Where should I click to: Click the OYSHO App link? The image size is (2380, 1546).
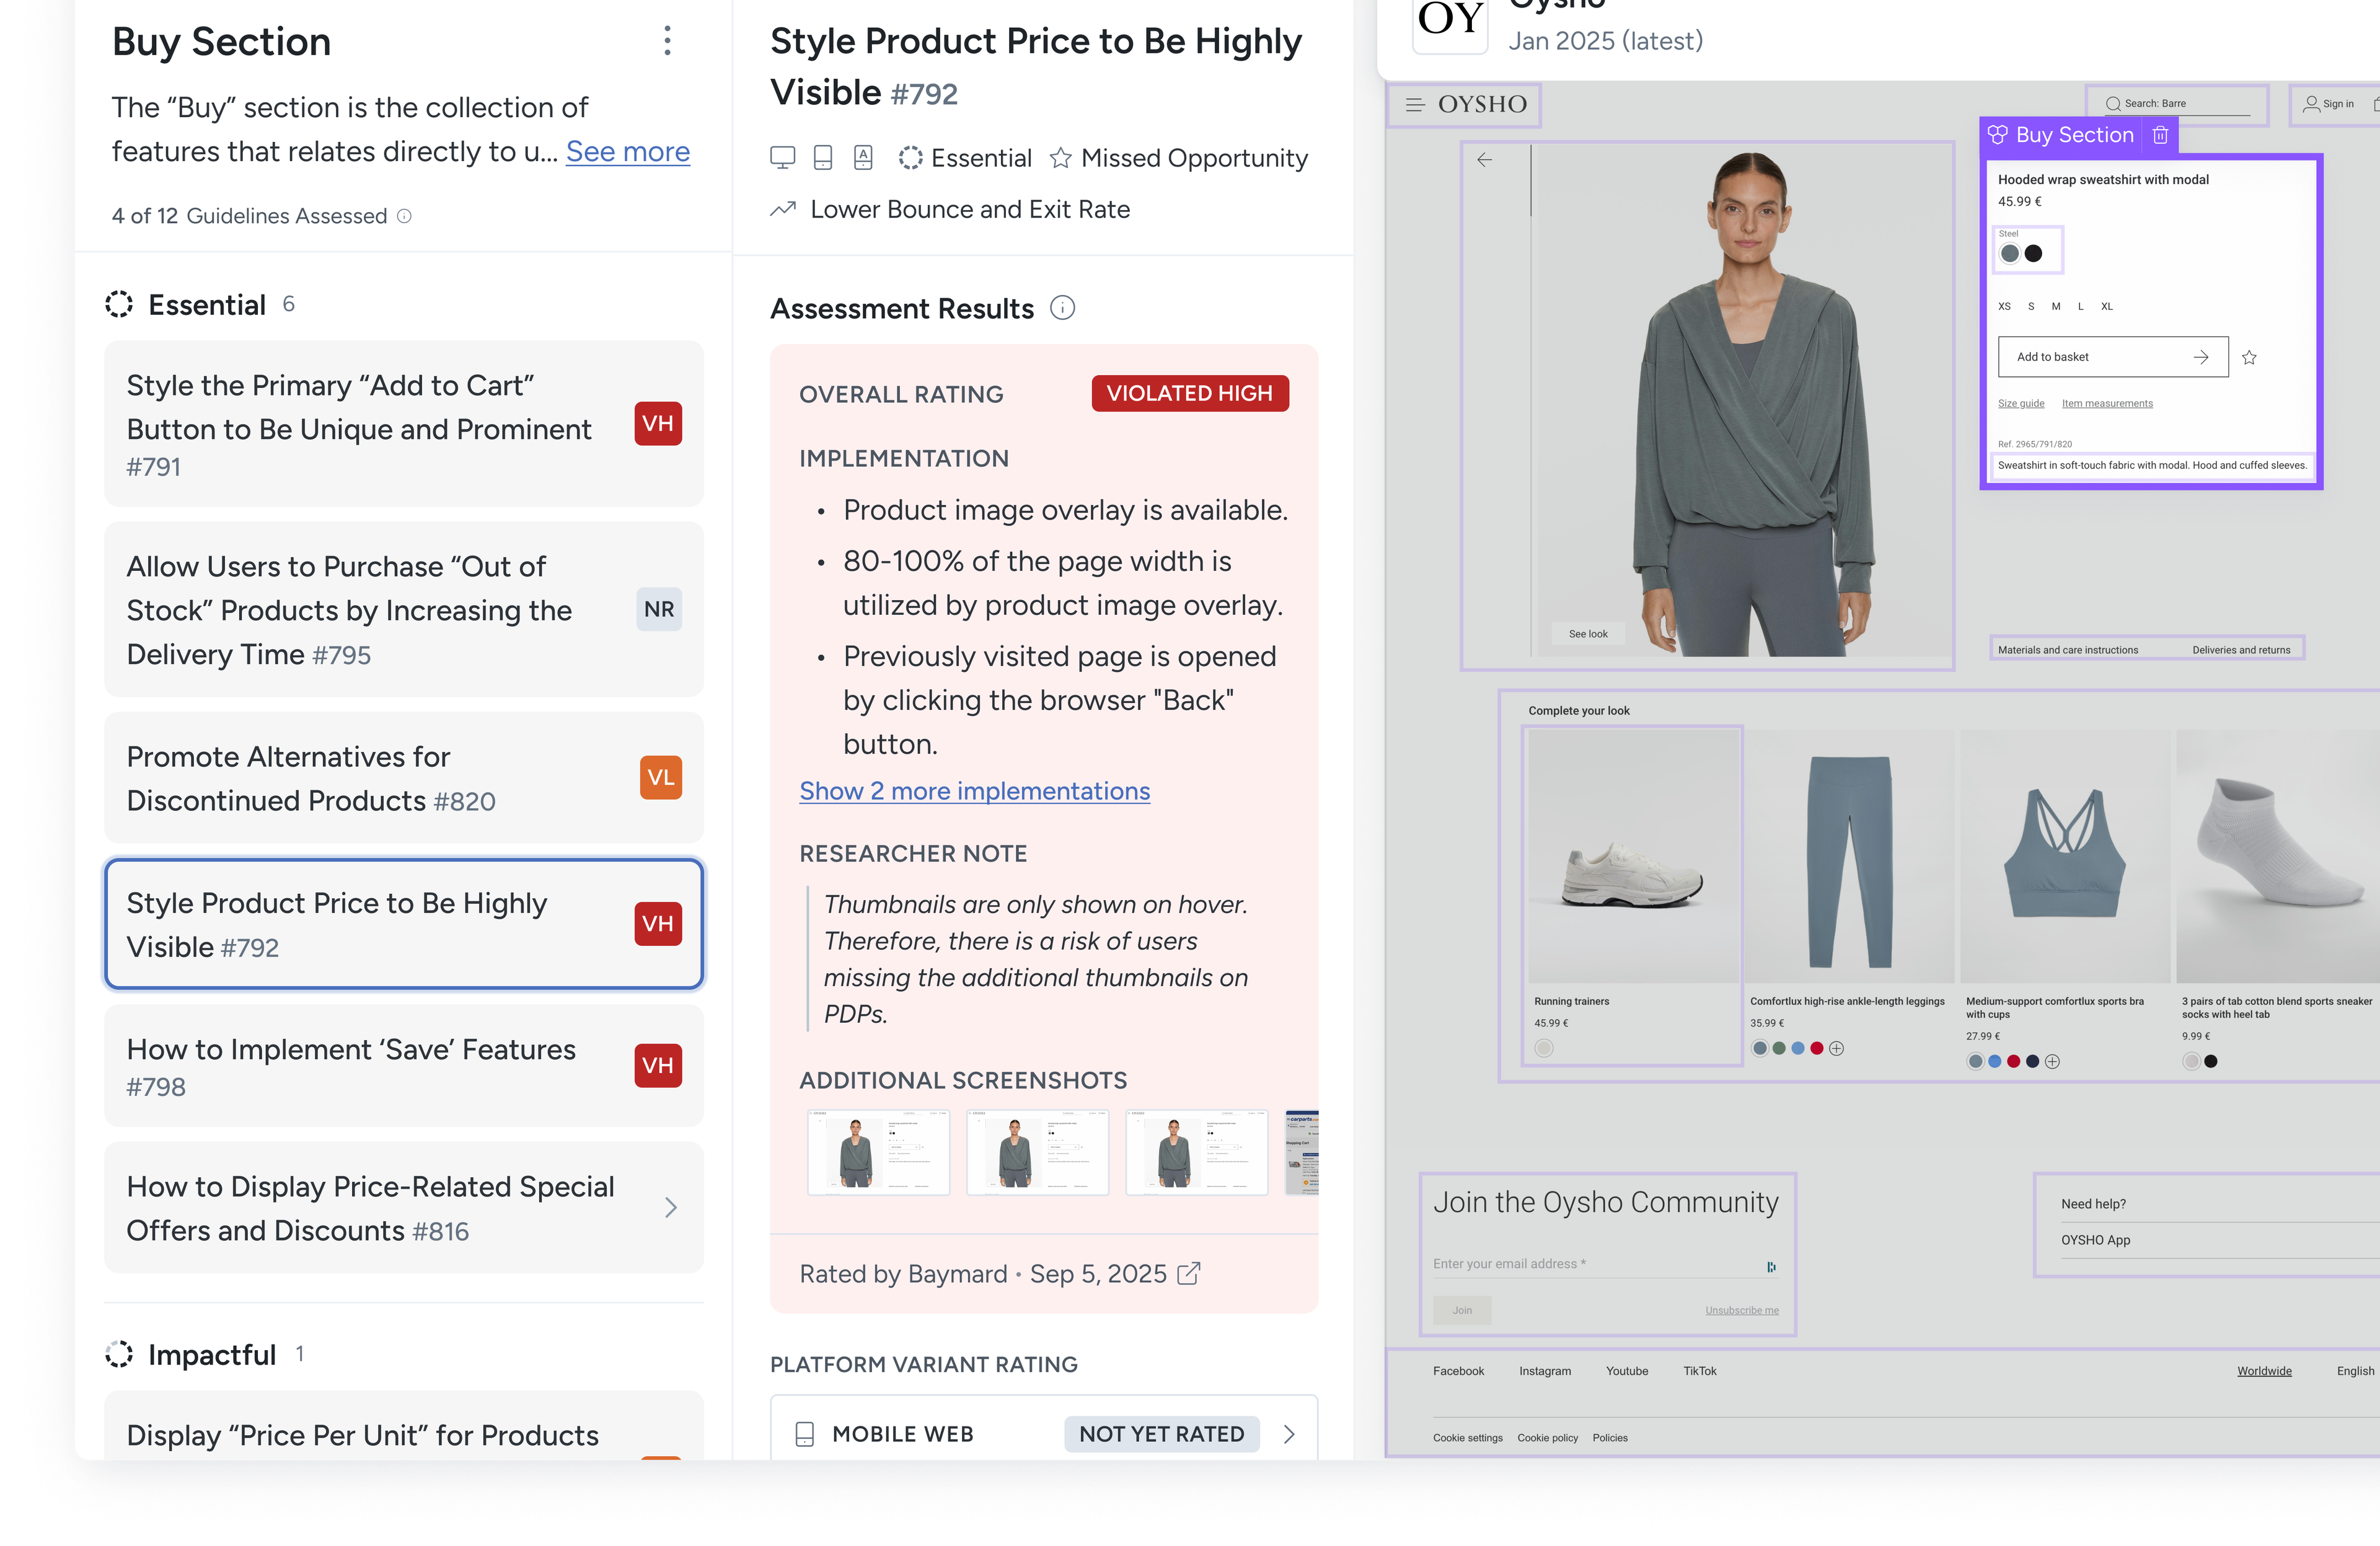[x=2095, y=1240]
